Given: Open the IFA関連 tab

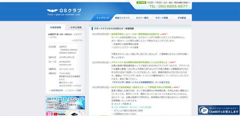Looking at the screenshot, I should click(182, 18).
